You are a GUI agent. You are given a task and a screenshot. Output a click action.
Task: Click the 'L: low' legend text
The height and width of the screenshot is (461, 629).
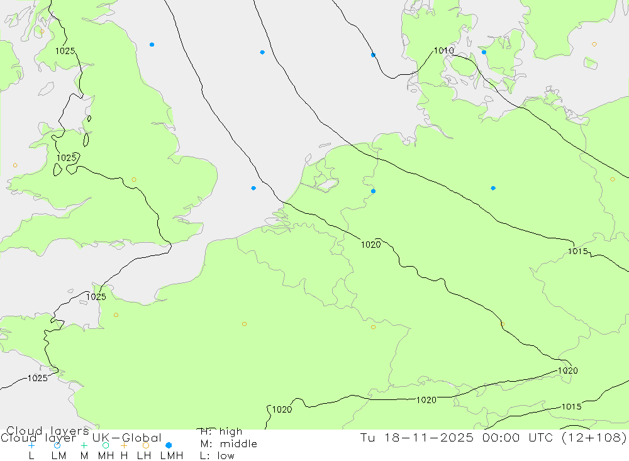click(217, 456)
